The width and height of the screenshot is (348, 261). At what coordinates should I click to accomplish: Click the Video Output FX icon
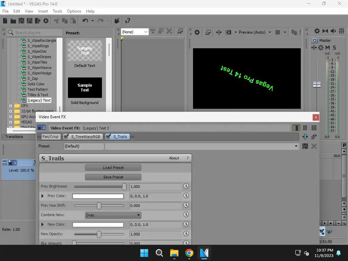click(x=219, y=32)
